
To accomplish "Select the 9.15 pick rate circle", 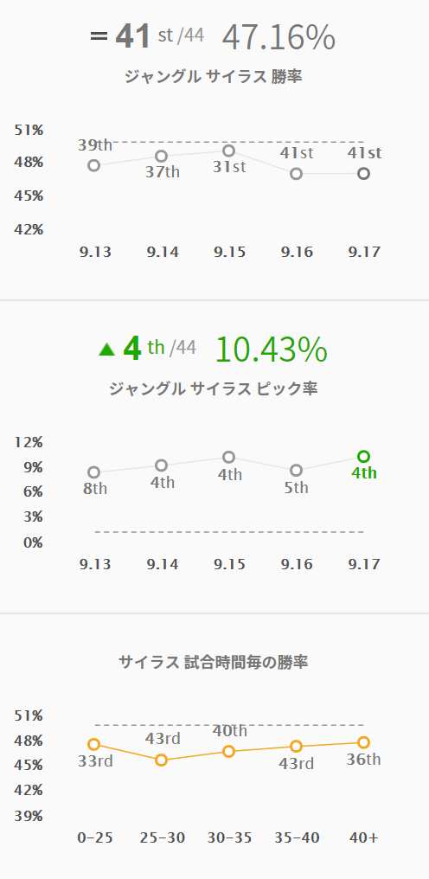I will pos(229,458).
